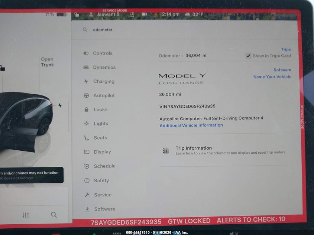The width and height of the screenshot is (314, 235).
Task: Tap the bottom-left search magnifier icon
Action: pos(54,215)
